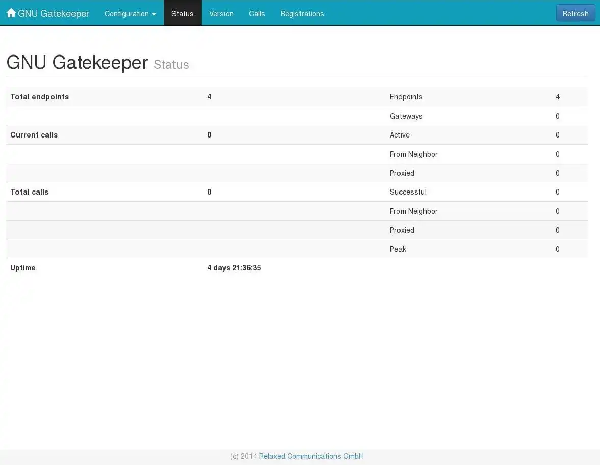Switch to the Version tab
This screenshot has width=600, height=465.
(221, 14)
